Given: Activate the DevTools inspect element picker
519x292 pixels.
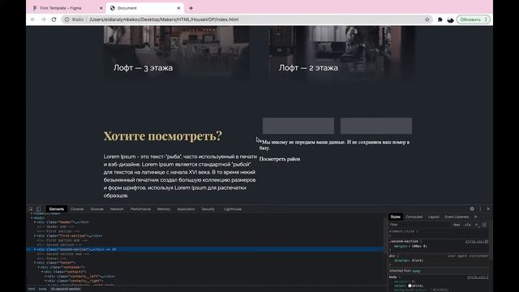Looking at the screenshot, I should (x=31, y=209).
